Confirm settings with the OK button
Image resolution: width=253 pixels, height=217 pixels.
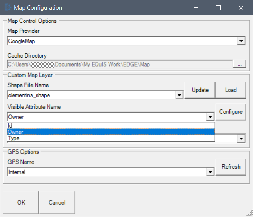point(21,202)
